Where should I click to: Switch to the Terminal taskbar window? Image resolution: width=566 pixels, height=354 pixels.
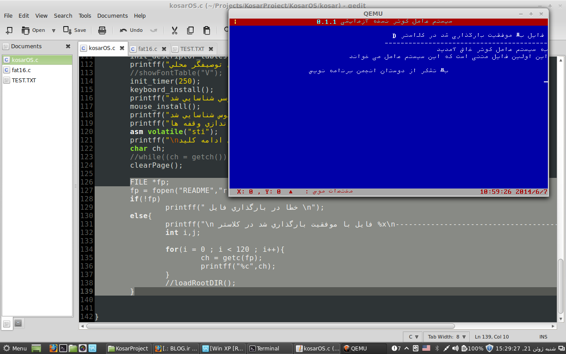point(269,348)
